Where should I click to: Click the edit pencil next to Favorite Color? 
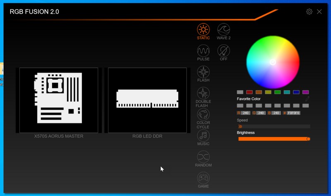coord(307,99)
